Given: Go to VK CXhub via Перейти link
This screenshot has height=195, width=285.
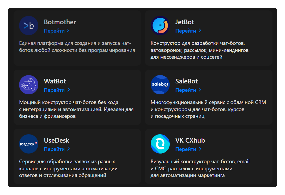Looking at the screenshot, I should pyautogui.click(x=188, y=149).
